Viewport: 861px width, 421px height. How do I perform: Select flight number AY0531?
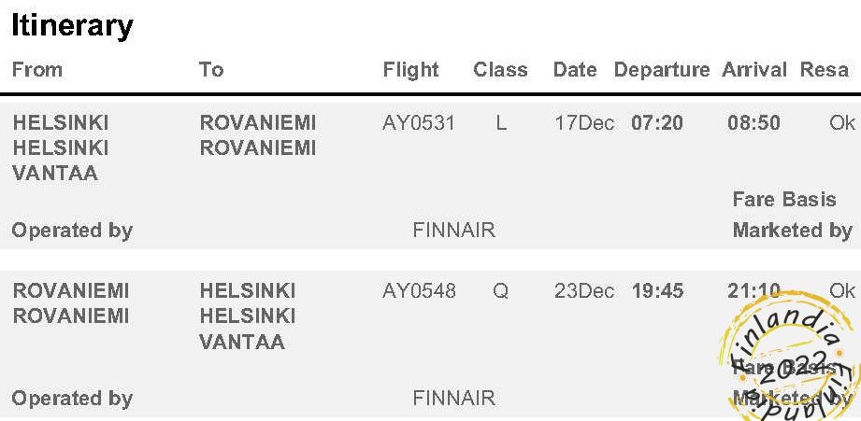click(419, 123)
